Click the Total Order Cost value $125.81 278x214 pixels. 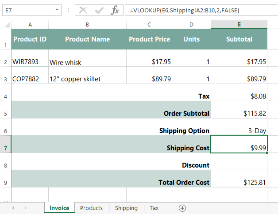coord(239,182)
